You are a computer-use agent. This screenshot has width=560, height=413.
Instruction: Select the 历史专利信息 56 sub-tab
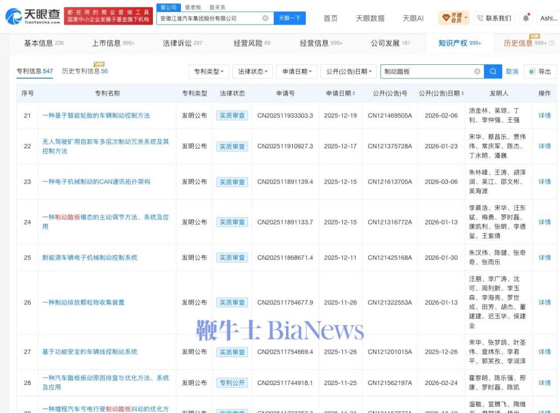(85, 71)
